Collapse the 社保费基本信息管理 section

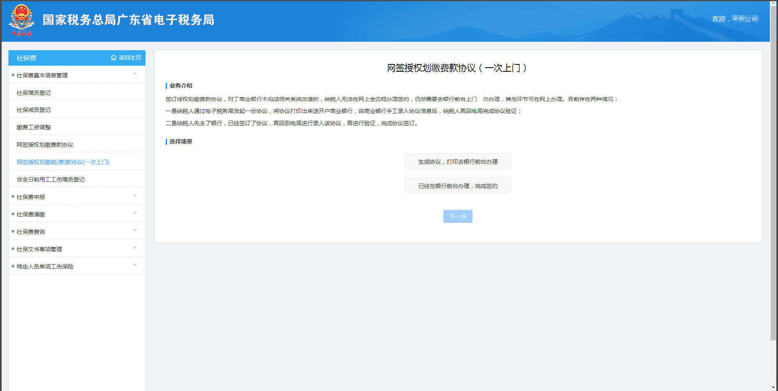click(x=135, y=75)
